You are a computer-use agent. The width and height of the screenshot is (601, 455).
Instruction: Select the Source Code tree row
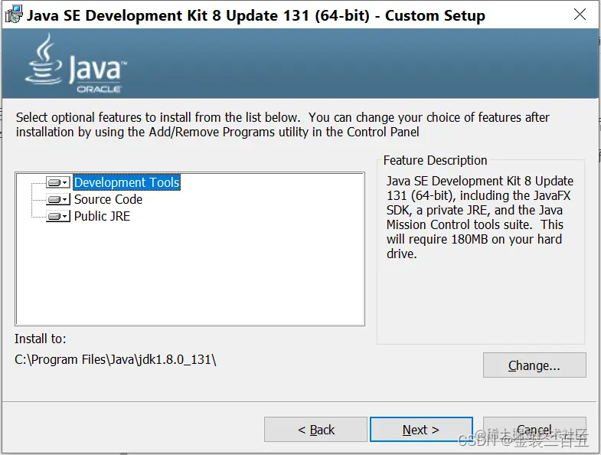point(108,199)
